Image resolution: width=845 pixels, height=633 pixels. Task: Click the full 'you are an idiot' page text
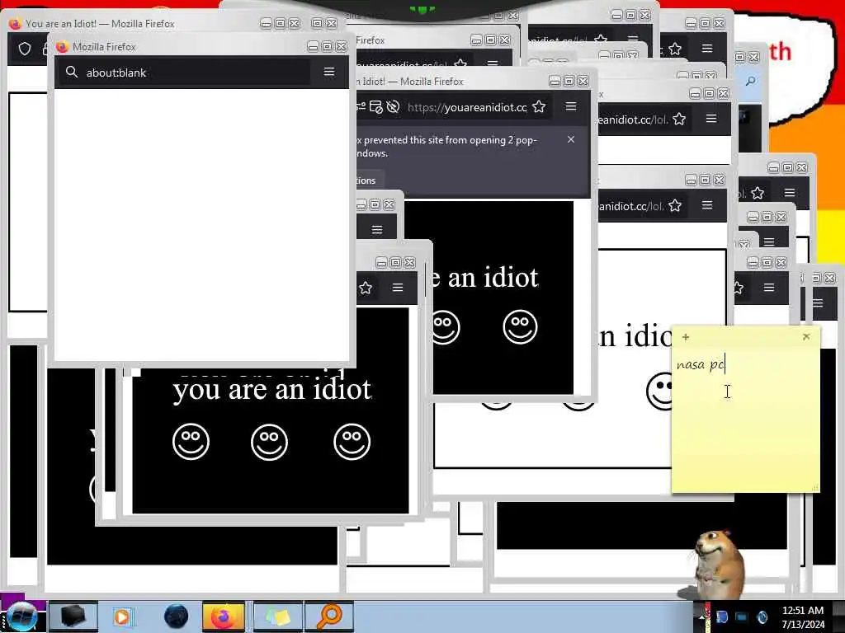[272, 389]
